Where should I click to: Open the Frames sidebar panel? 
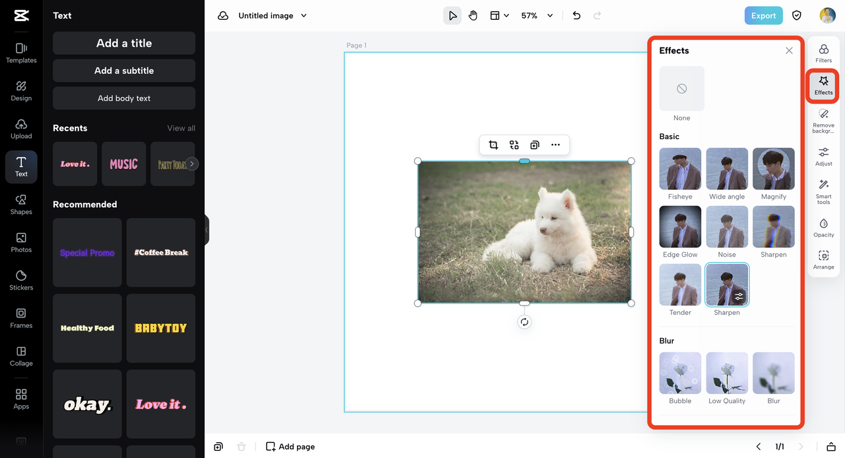(x=21, y=318)
